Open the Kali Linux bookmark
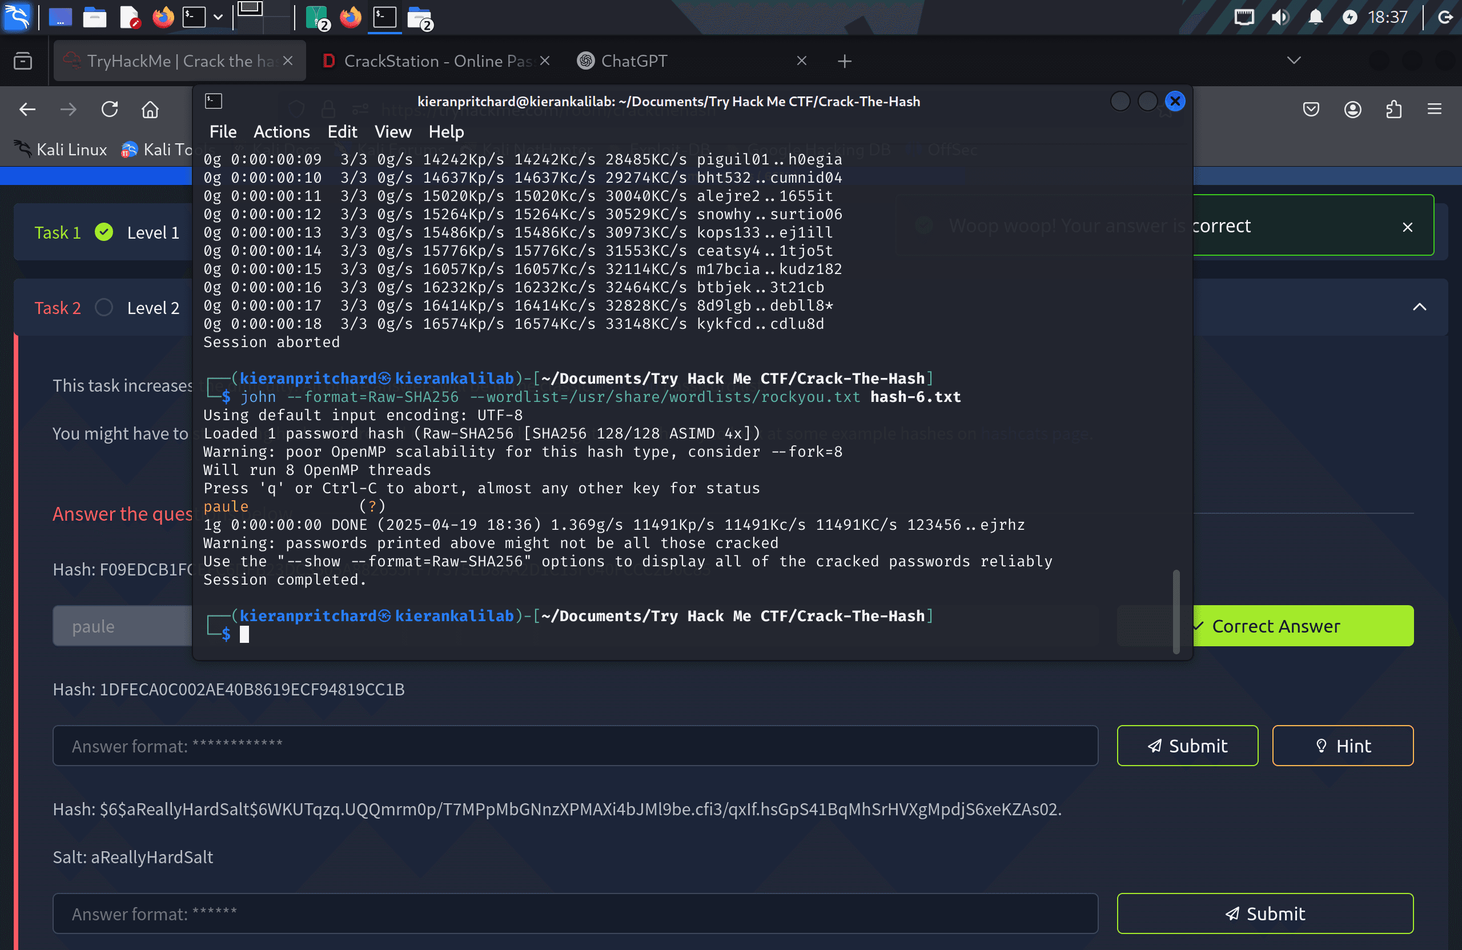 [60, 149]
